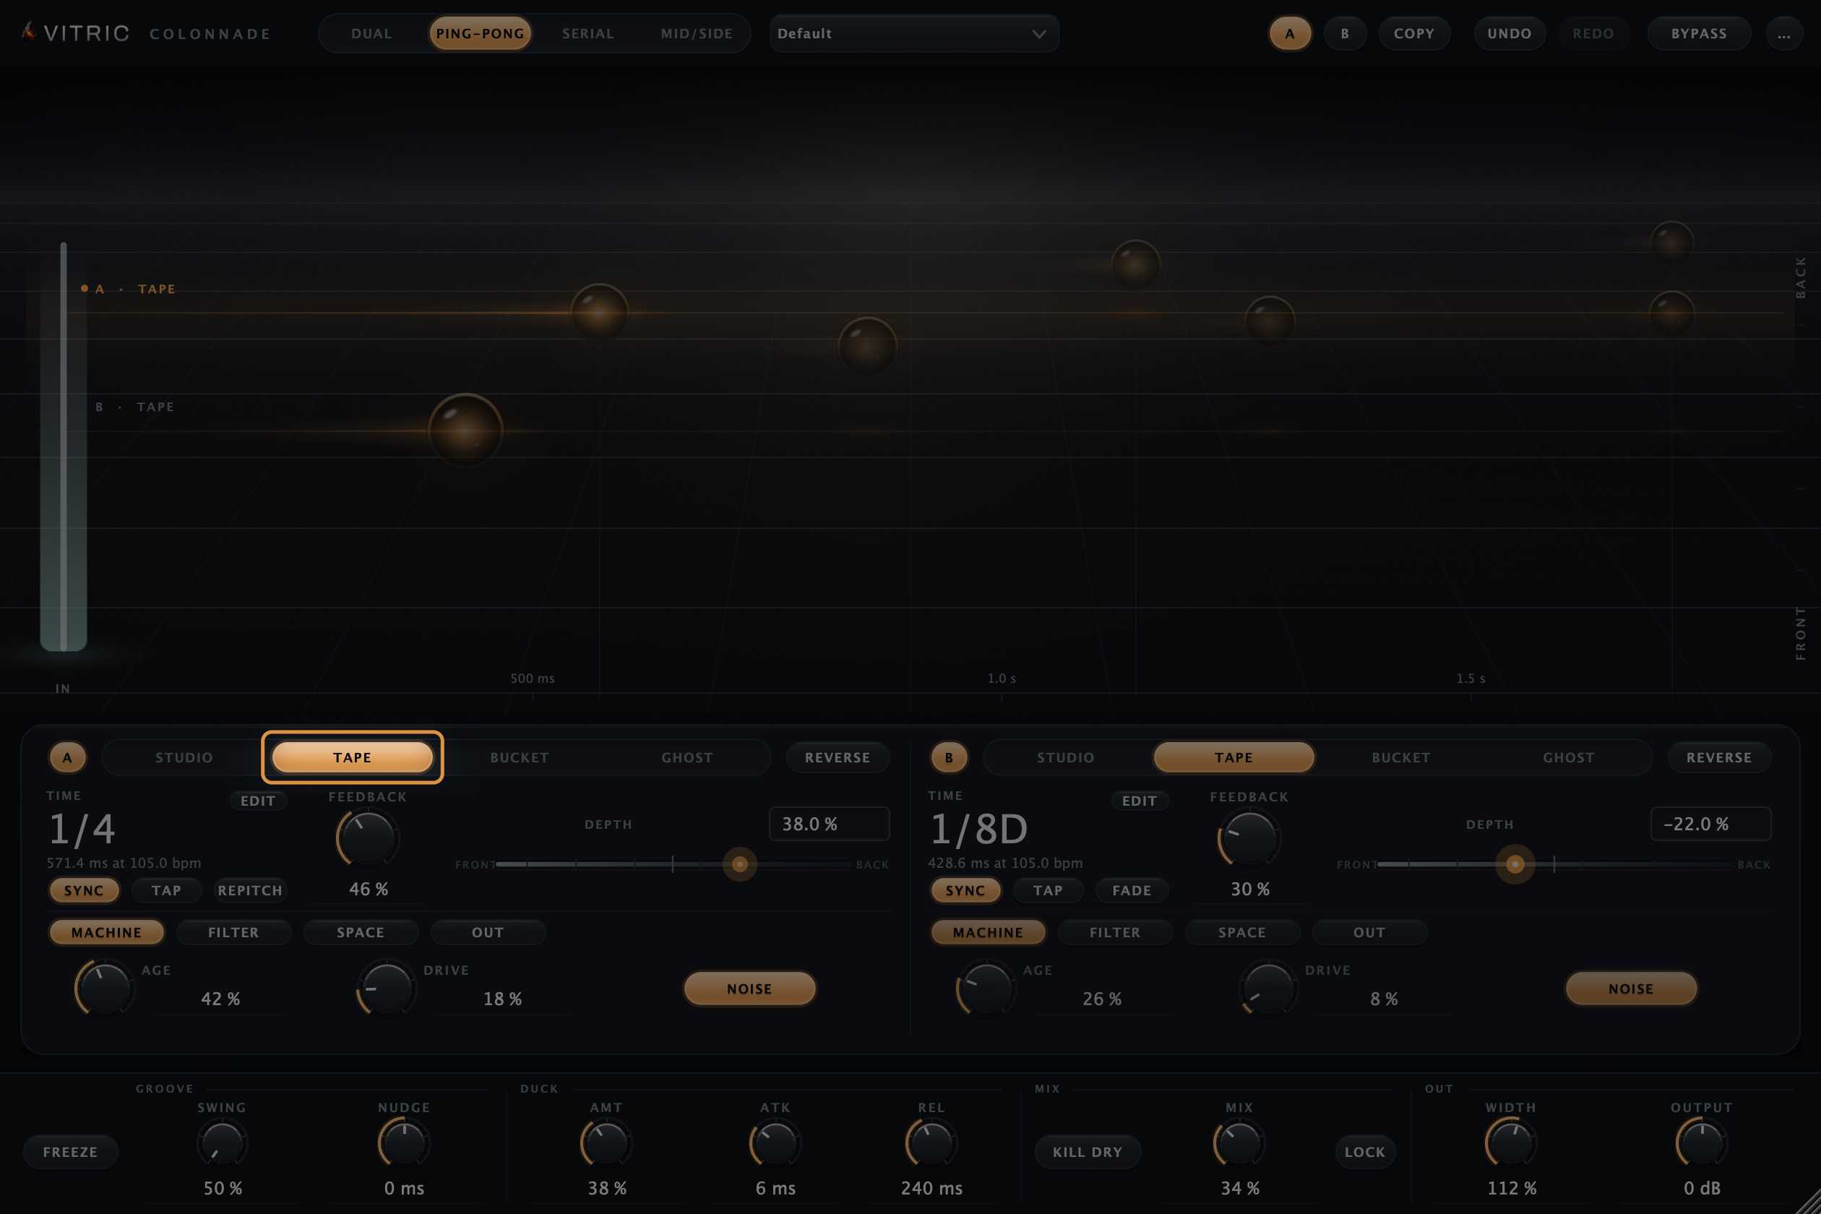
Task: Select Bucket type for delay A
Action: tap(520, 757)
